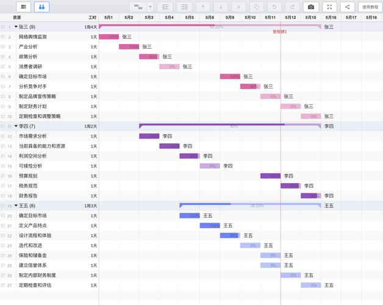Collapse the 李四 (7) resource group

pyautogui.click(x=16, y=126)
